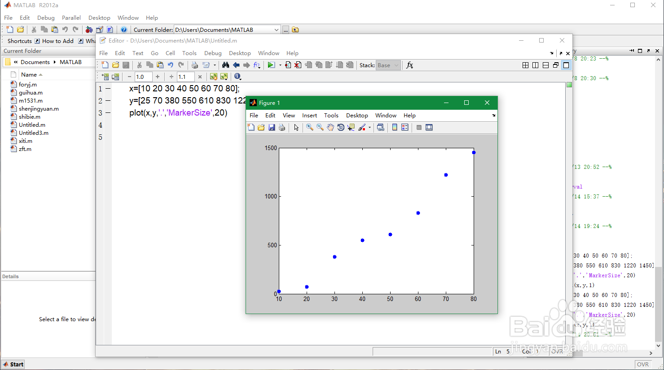This screenshot has width=664, height=370.
Task: Click browse for folder ellipsis button
Action: click(286, 30)
